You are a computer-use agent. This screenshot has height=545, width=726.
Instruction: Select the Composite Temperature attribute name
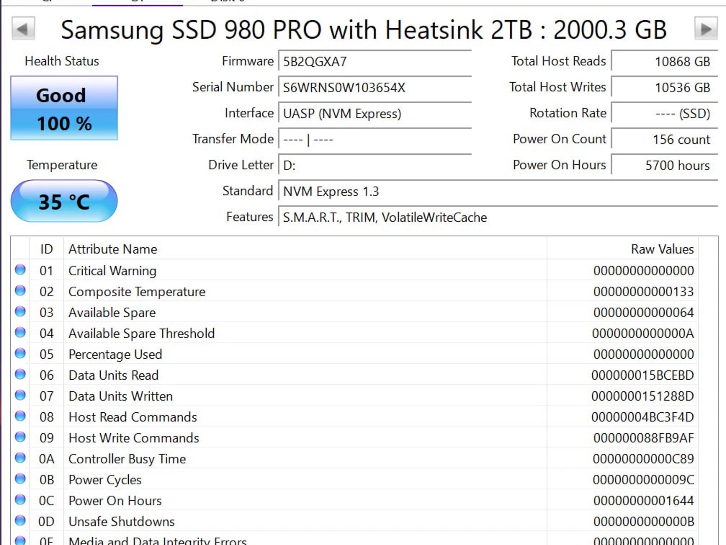(137, 292)
